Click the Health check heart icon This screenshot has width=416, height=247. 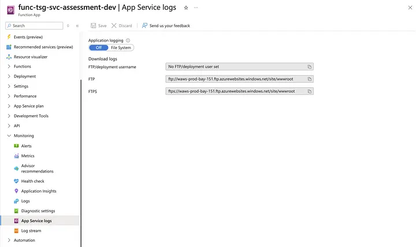pos(16,181)
